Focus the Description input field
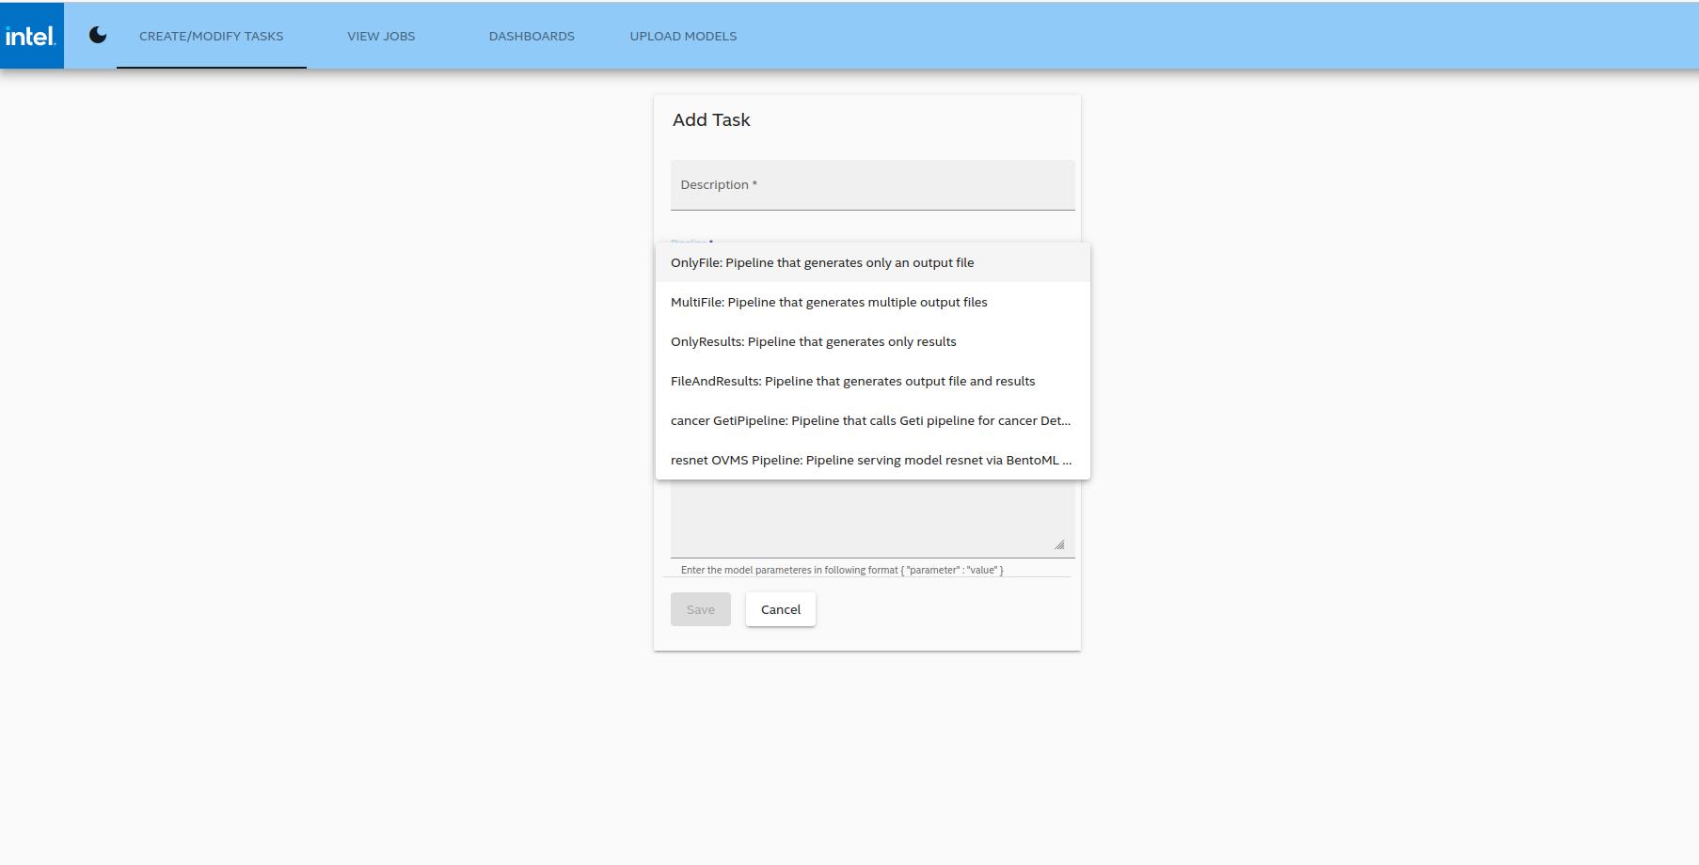 pos(873,185)
